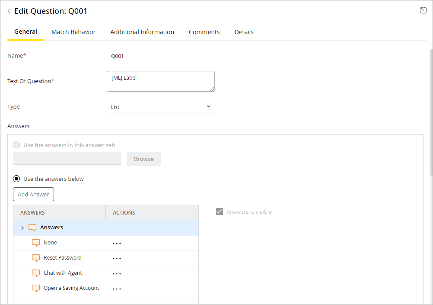Screen dimensions: 433x305
Task: Collapse the Answers tree node chevron
Action: click(22, 228)
